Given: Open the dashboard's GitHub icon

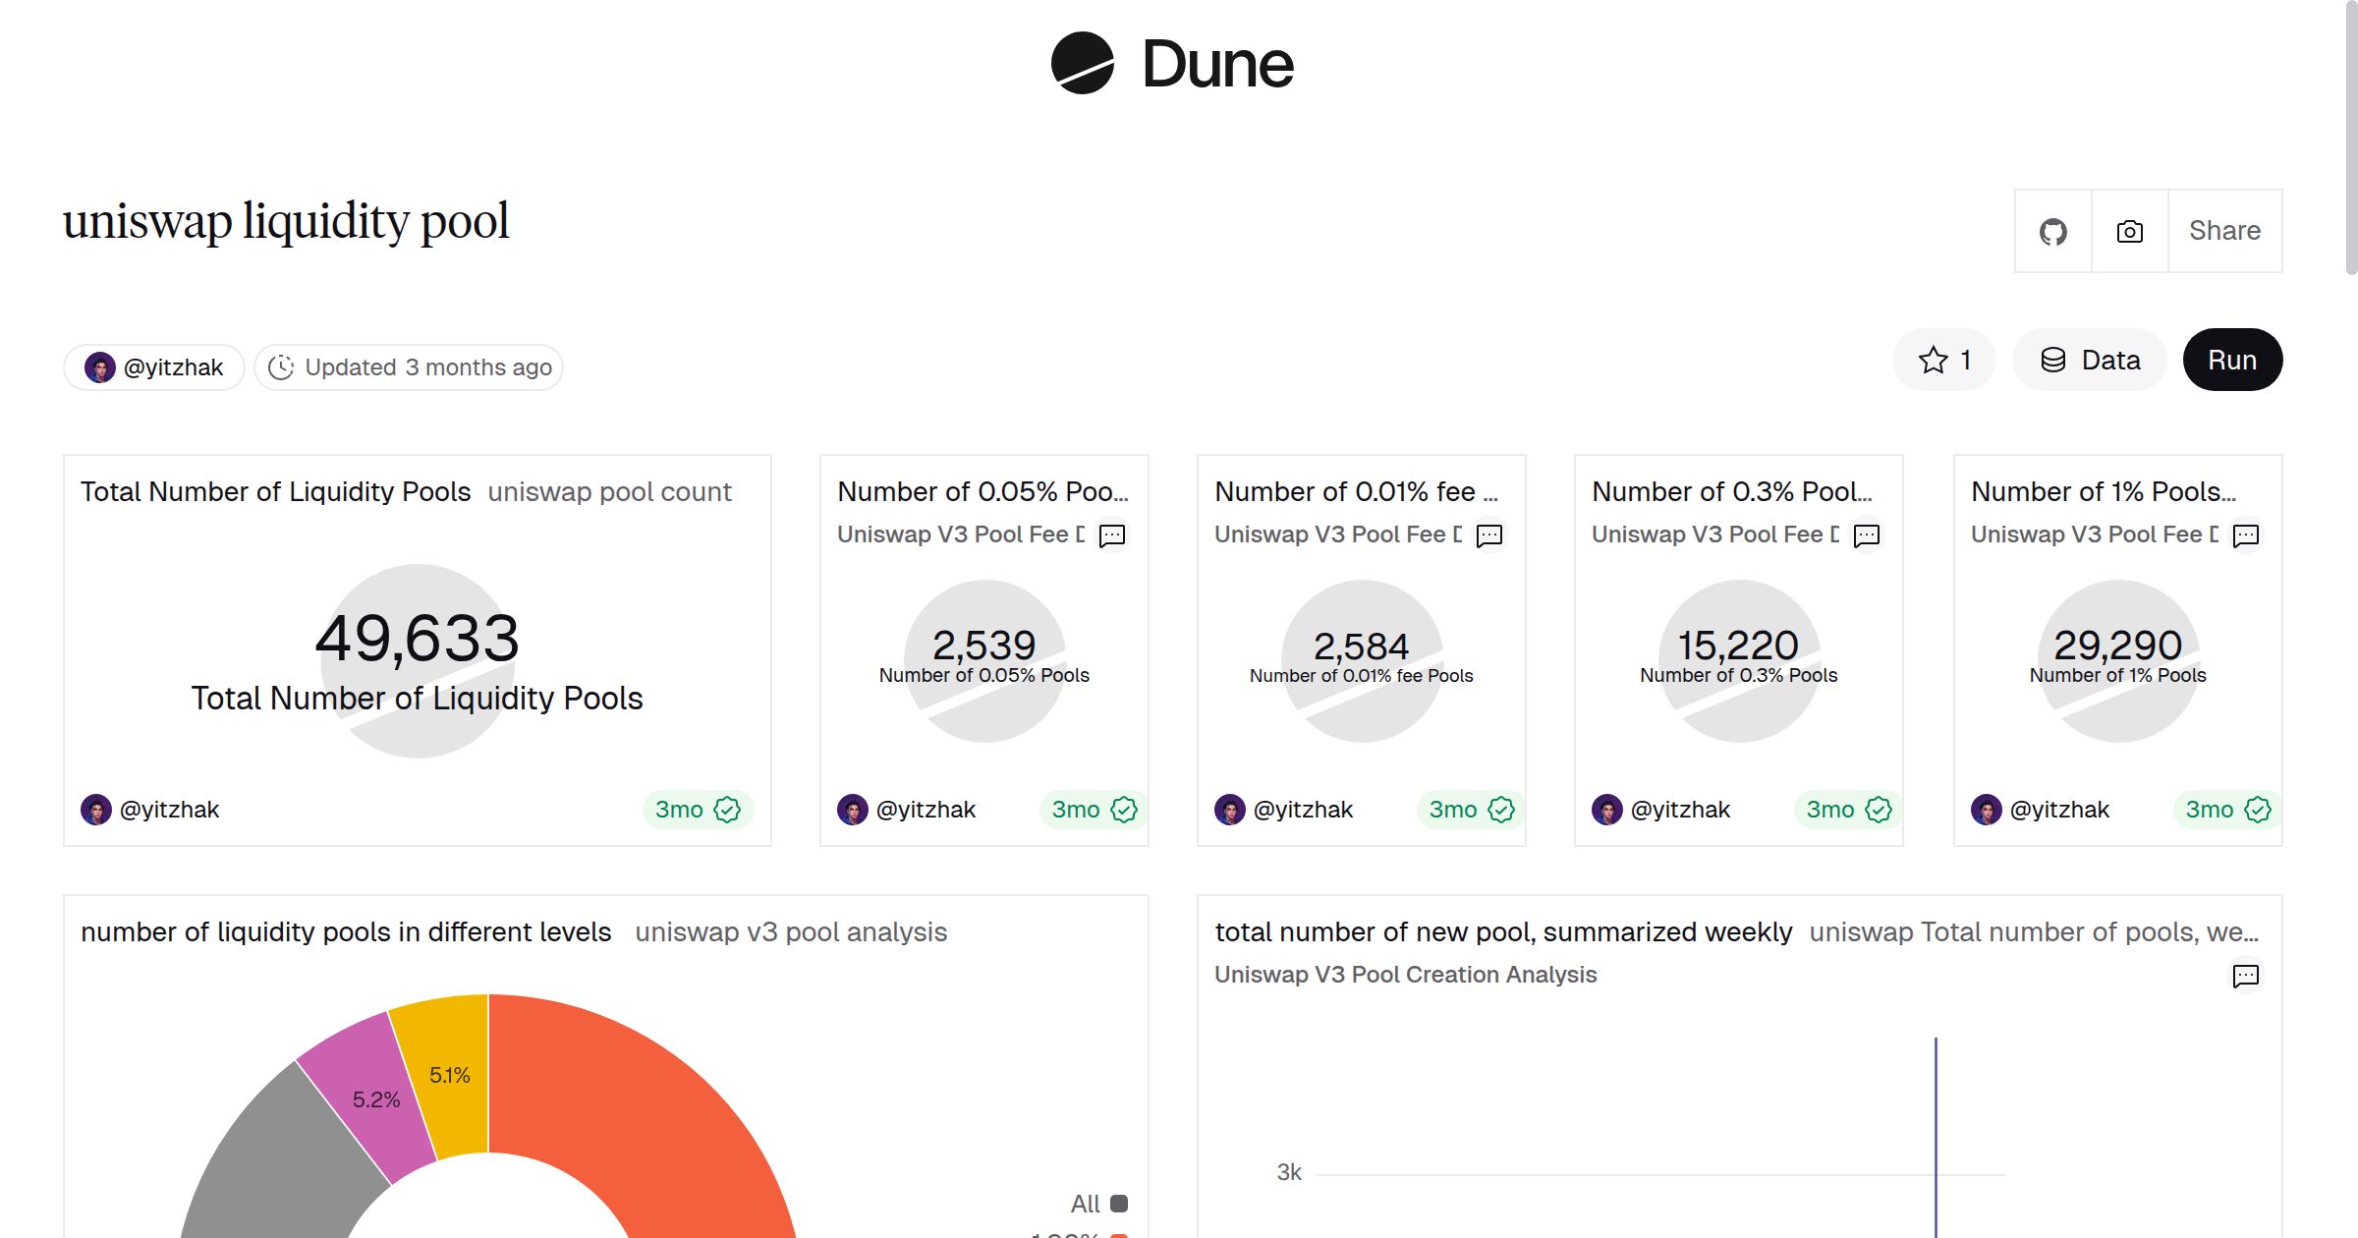Looking at the screenshot, I should pyautogui.click(x=2052, y=230).
